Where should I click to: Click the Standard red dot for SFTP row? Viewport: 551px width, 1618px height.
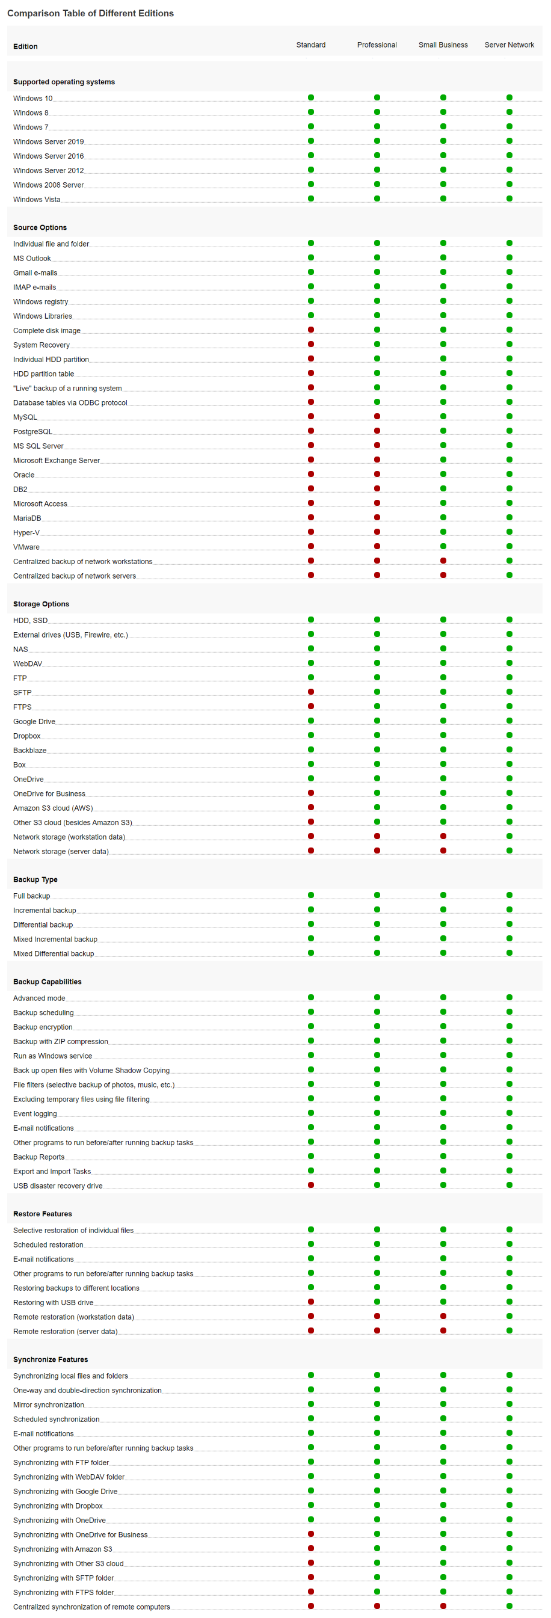[x=311, y=692]
